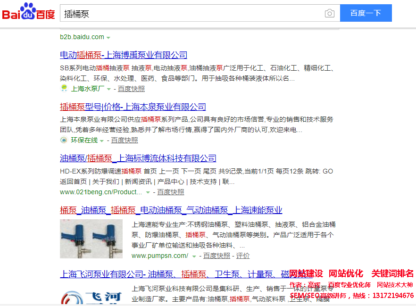Expand the arrow after www.021beng.cn URL
Image resolution: width=416 pixels, height=306 pixels.
click(x=148, y=192)
